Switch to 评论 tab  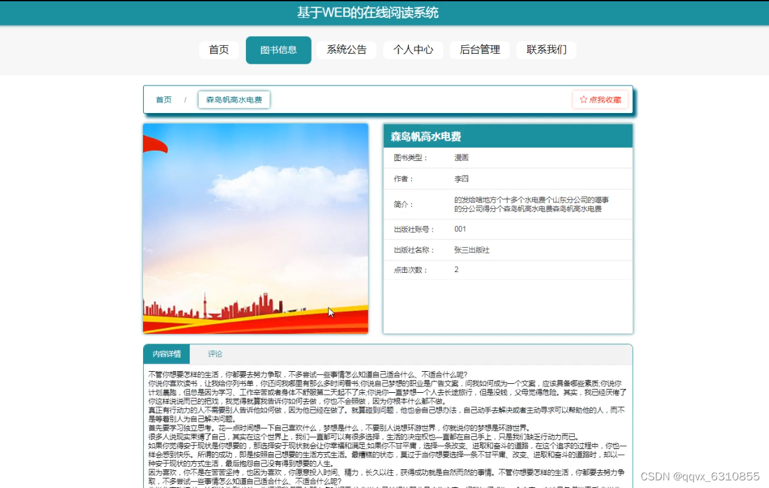click(x=215, y=354)
